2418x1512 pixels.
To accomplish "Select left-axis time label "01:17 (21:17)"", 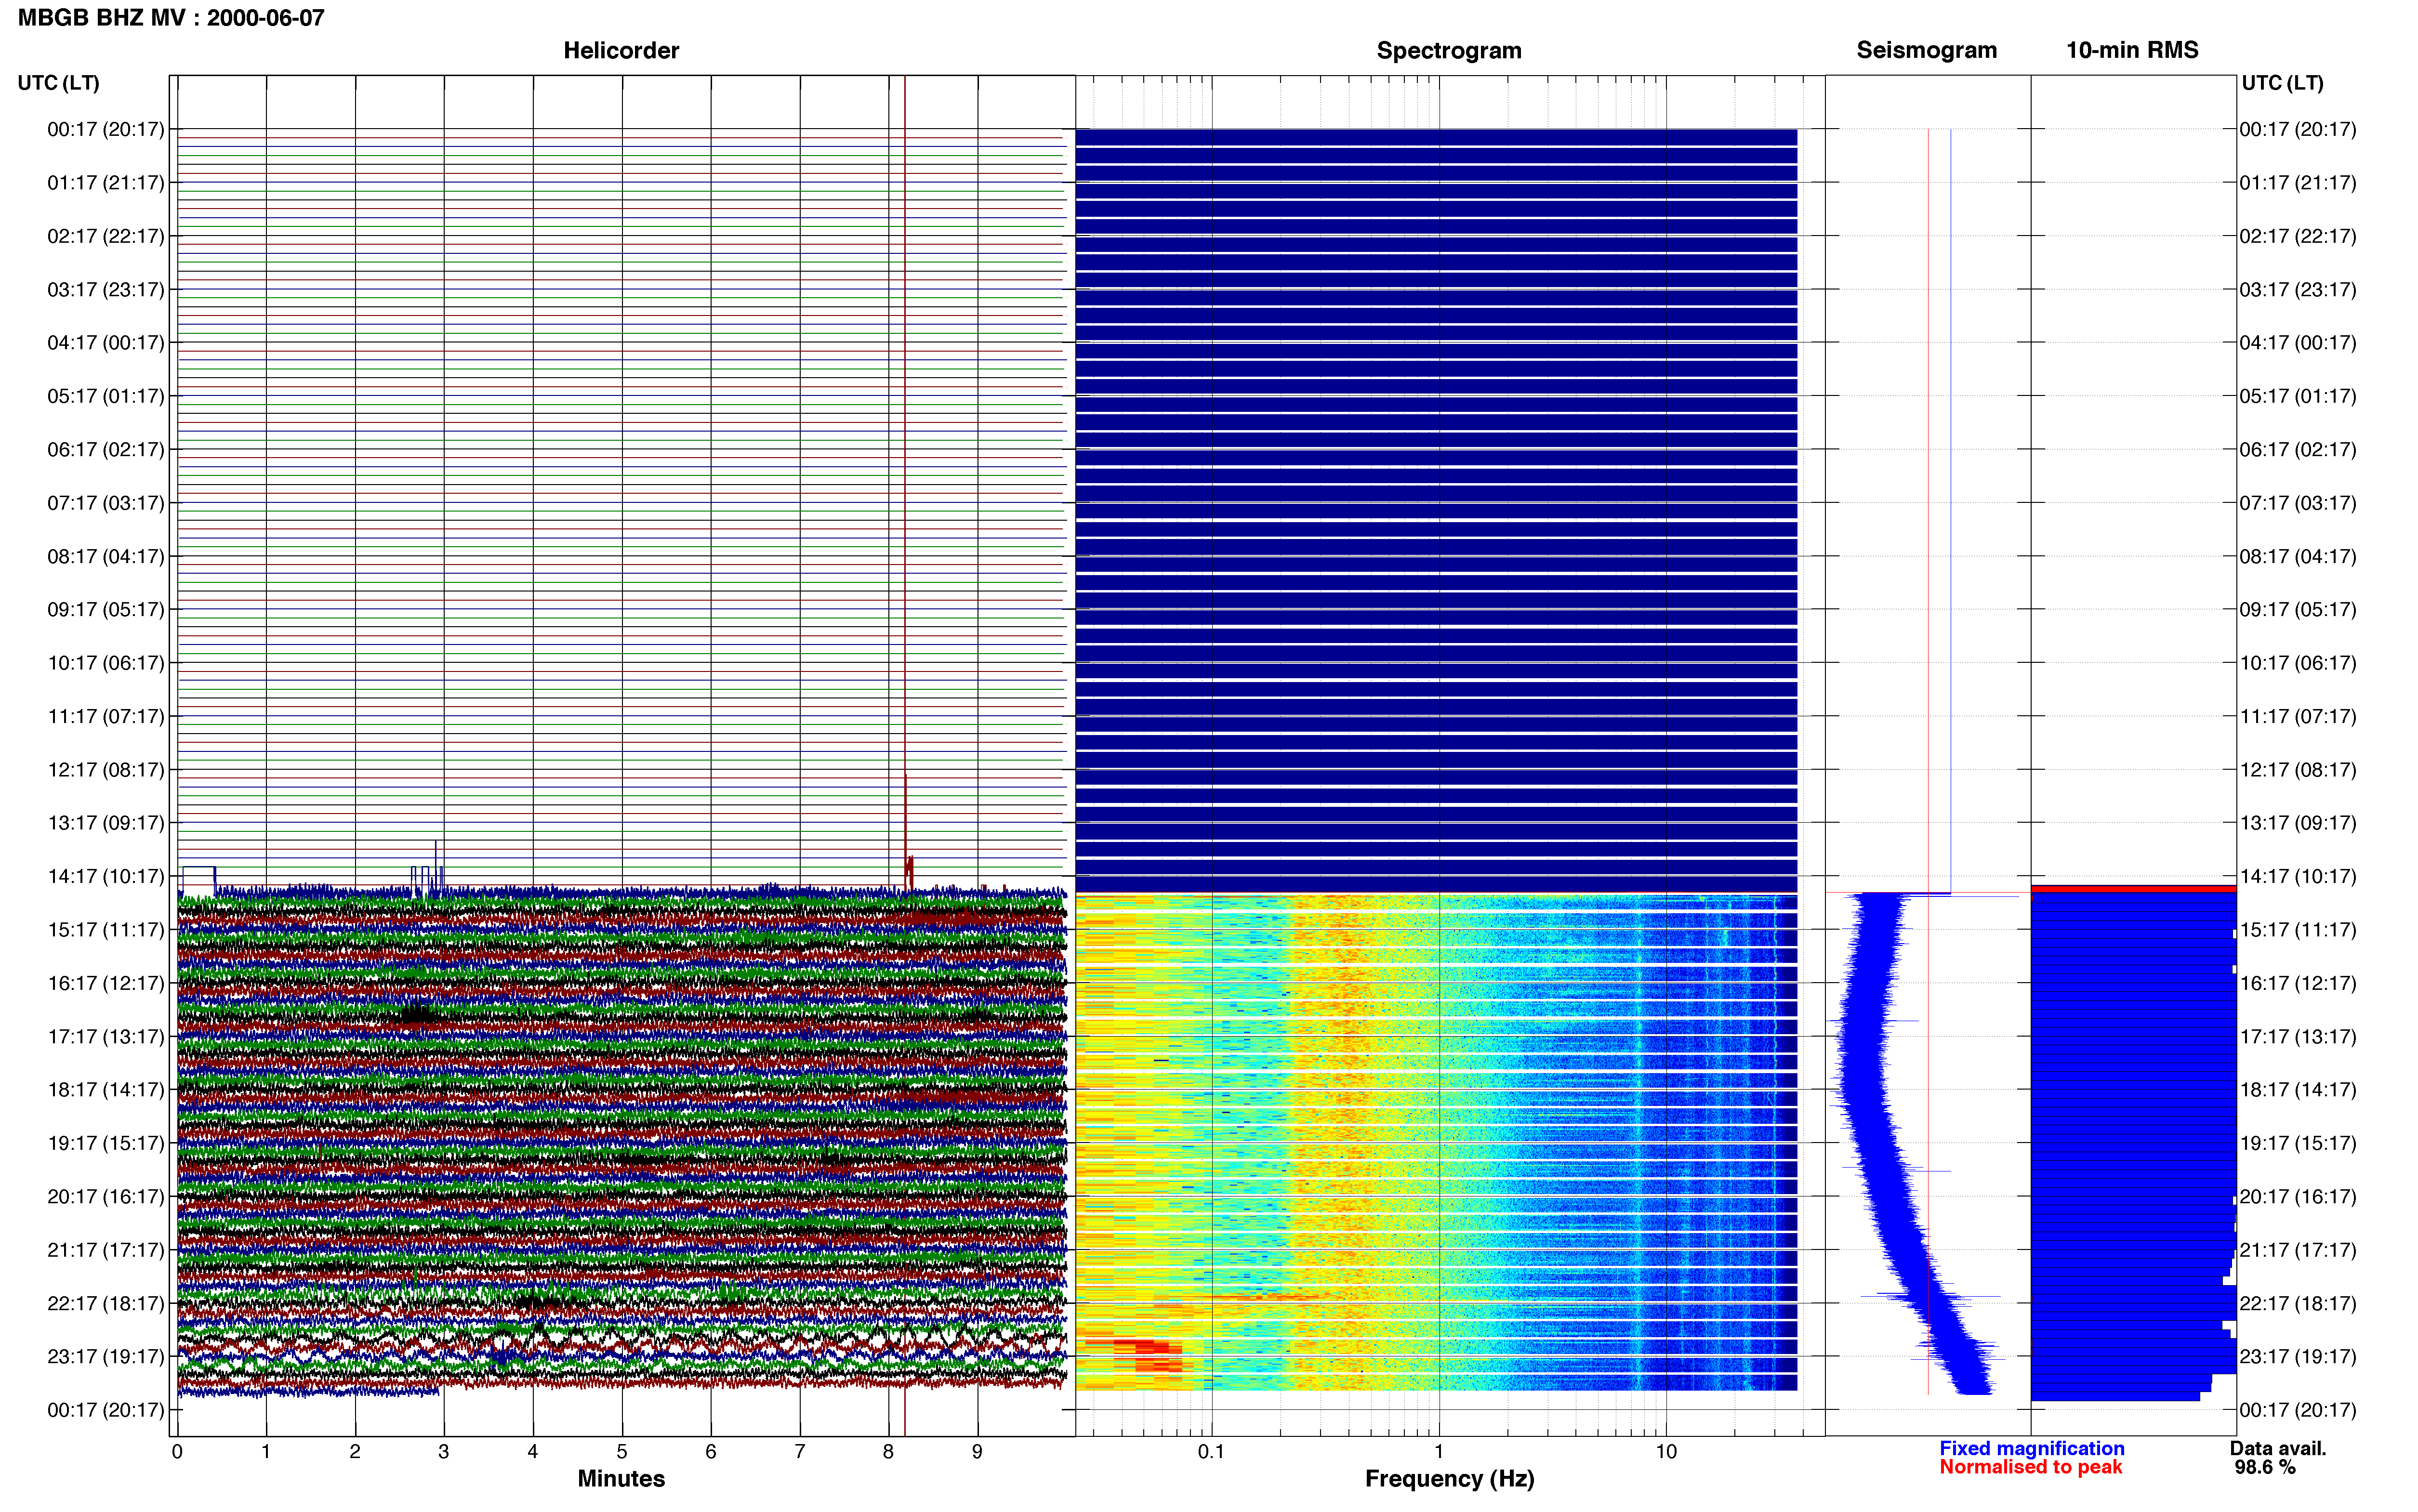I will click(106, 183).
